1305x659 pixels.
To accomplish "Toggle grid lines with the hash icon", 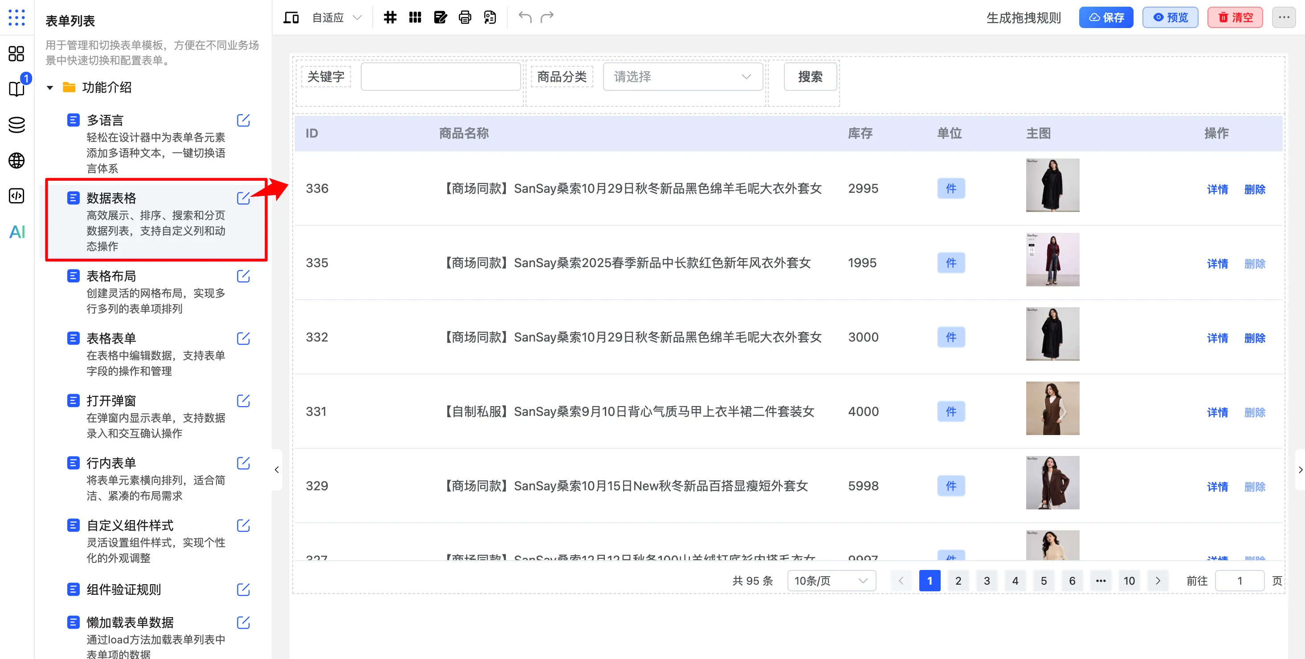I will [390, 17].
